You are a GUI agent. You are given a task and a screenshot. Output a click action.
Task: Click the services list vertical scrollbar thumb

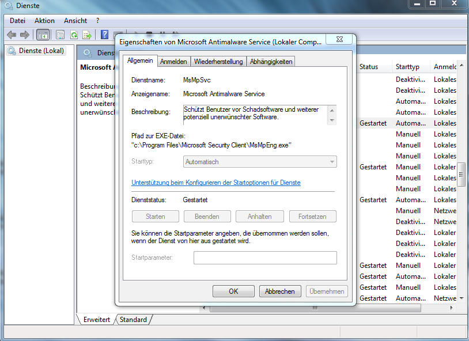462,175
